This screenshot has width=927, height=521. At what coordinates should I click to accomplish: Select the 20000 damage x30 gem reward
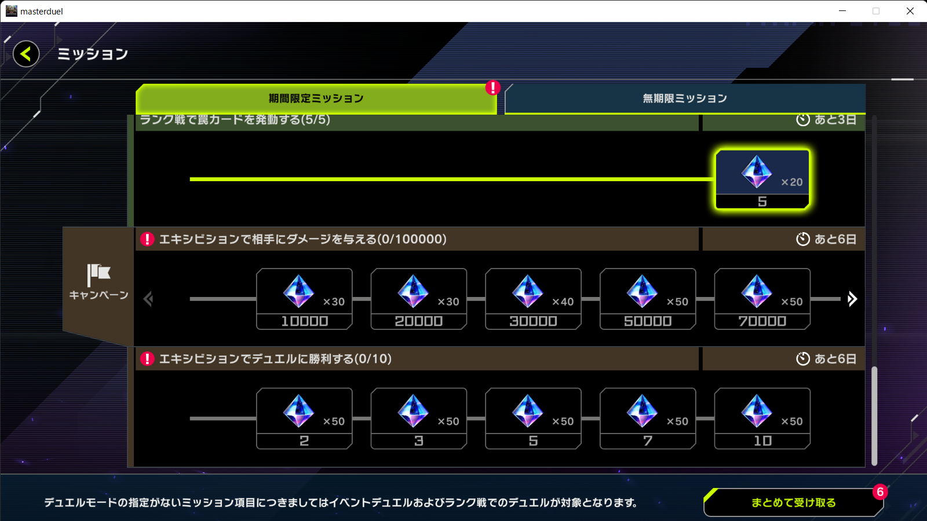(x=419, y=299)
